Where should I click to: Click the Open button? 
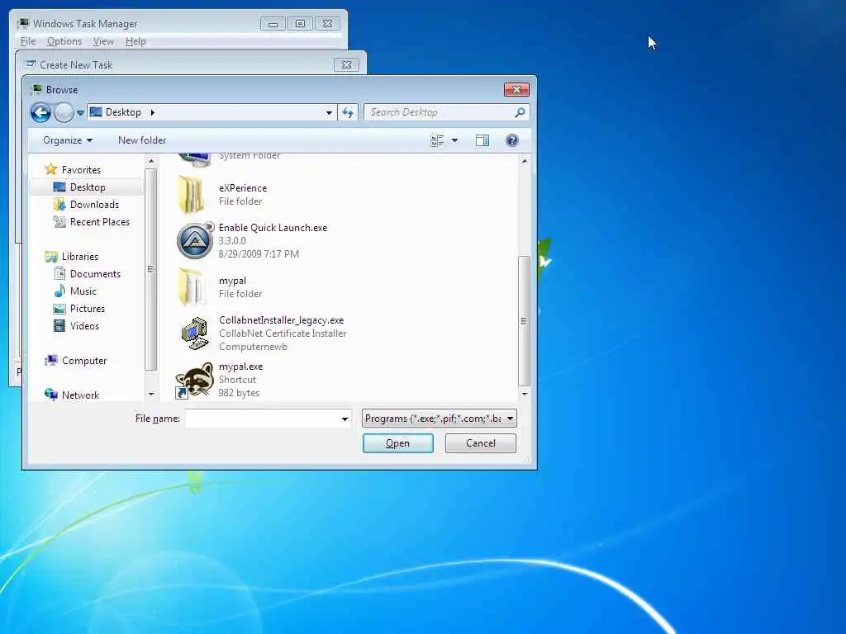pyautogui.click(x=397, y=443)
